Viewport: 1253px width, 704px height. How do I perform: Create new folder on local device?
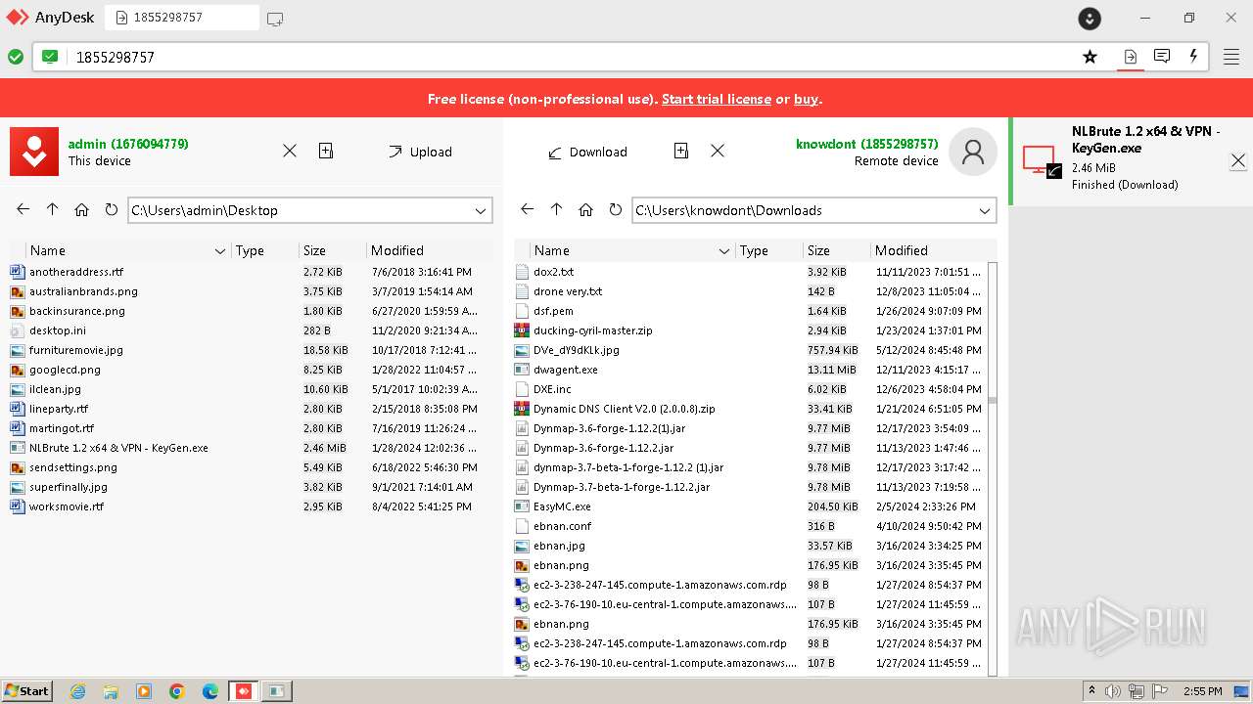pyautogui.click(x=326, y=151)
